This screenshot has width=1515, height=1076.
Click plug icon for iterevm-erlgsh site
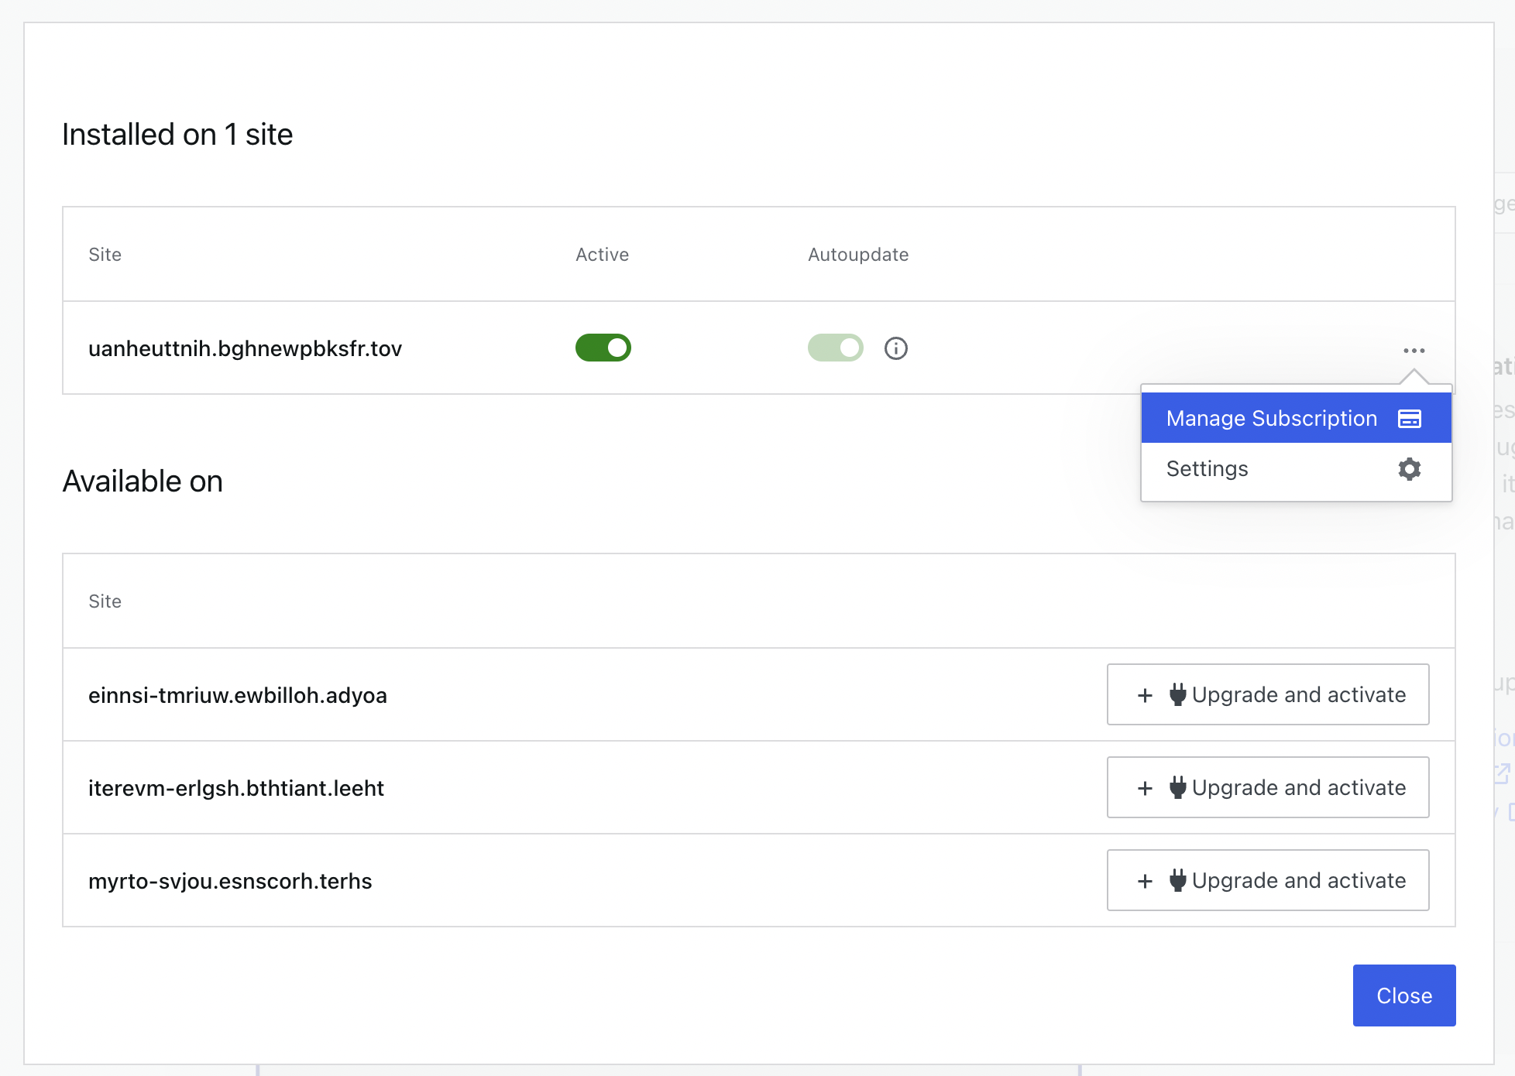pyautogui.click(x=1177, y=787)
